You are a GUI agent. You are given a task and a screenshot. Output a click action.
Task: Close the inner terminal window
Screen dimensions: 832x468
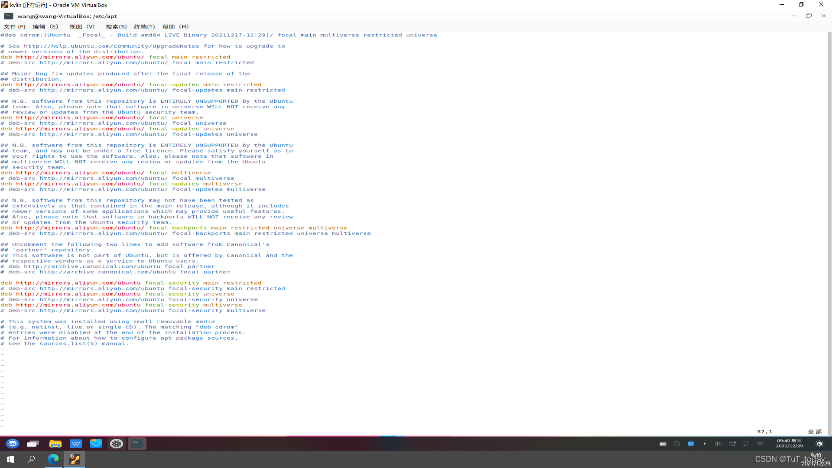(x=823, y=16)
